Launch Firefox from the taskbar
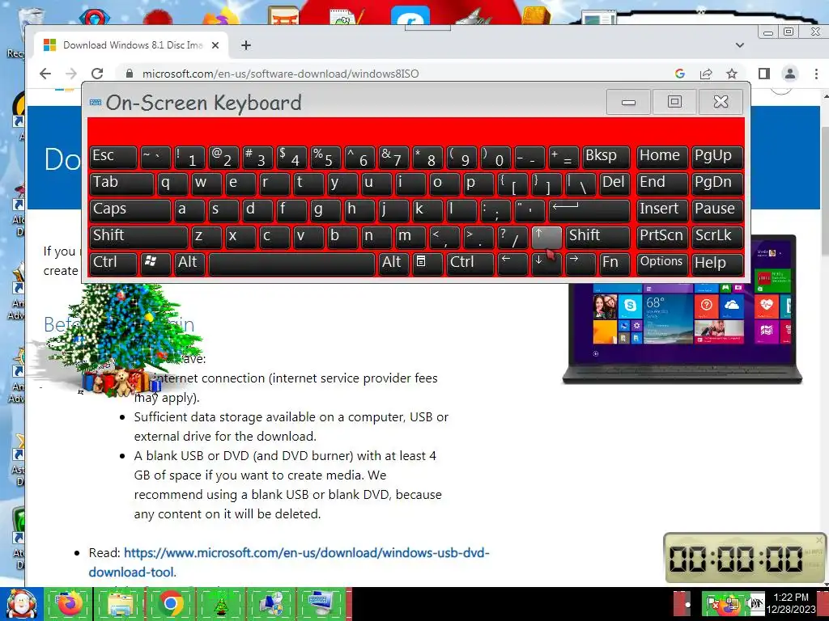This screenshot has height=621, width=829. click(70, 603)
